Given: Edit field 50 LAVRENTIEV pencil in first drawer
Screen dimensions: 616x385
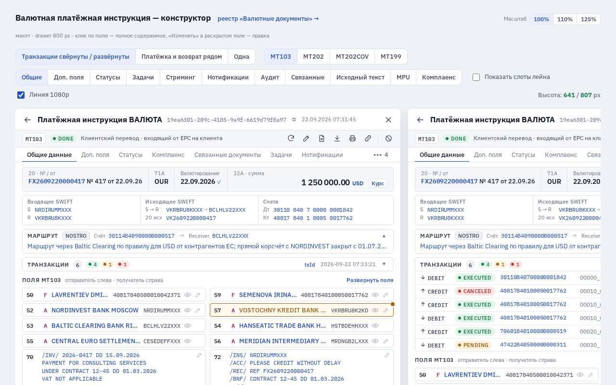Looking at the screenshot, I should coord(198,295).
